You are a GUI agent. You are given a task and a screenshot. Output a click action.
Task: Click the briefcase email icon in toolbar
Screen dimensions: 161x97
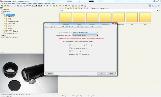(79, 6)
